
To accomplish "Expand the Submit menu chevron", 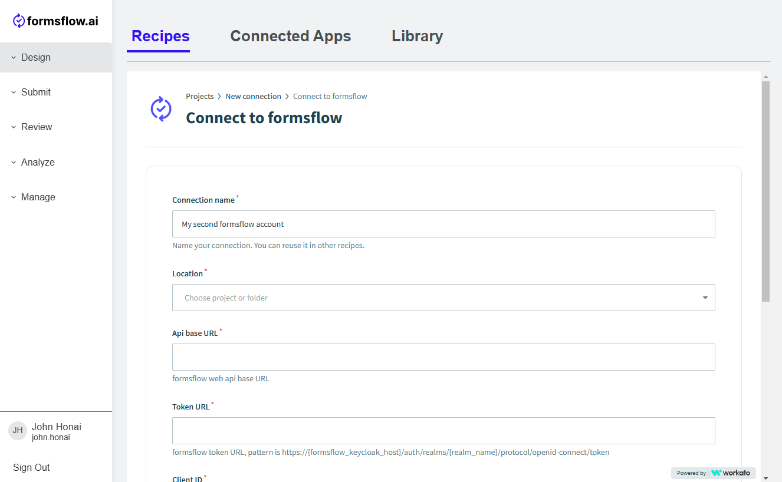I will pyautogui.click(x=14, y=93).
